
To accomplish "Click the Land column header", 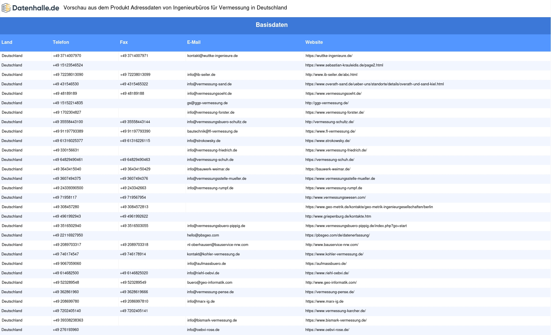I will [x=7, y=42].
